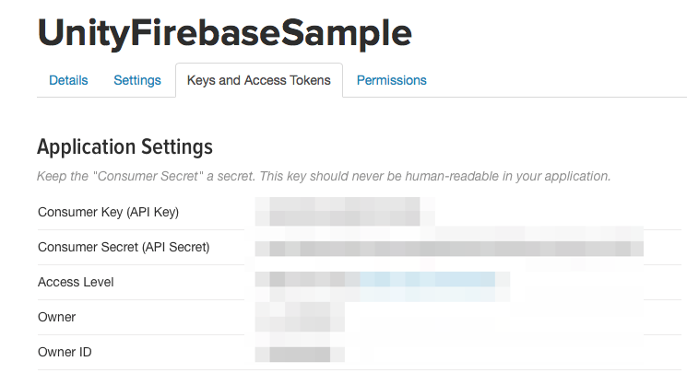The width and height of the screenshot is (687, 373).
Task: Open the blue link beside Access Level
Action: pos(426,280)
